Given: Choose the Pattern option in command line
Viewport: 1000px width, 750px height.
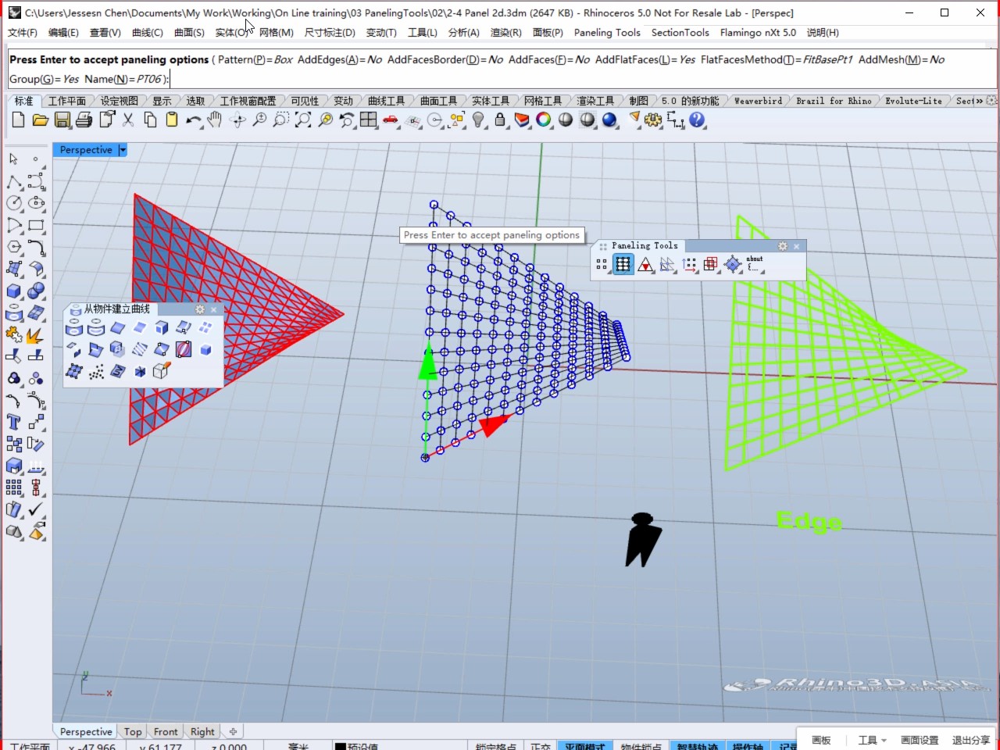Looking at the screenshot, I should [x=255, y=59].
